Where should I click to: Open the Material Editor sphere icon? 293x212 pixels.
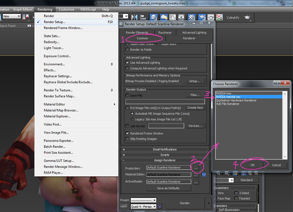[192, 17]
